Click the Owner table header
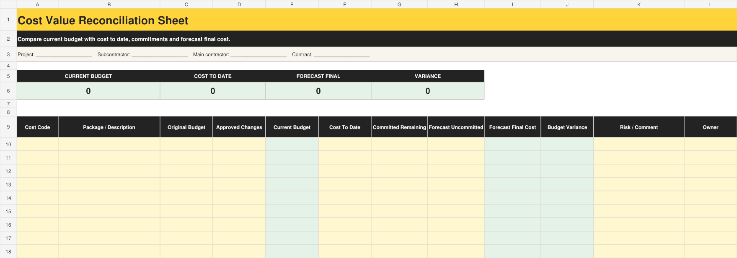The width and height of the screenshot is (737, 258). [x=711, y=127]
